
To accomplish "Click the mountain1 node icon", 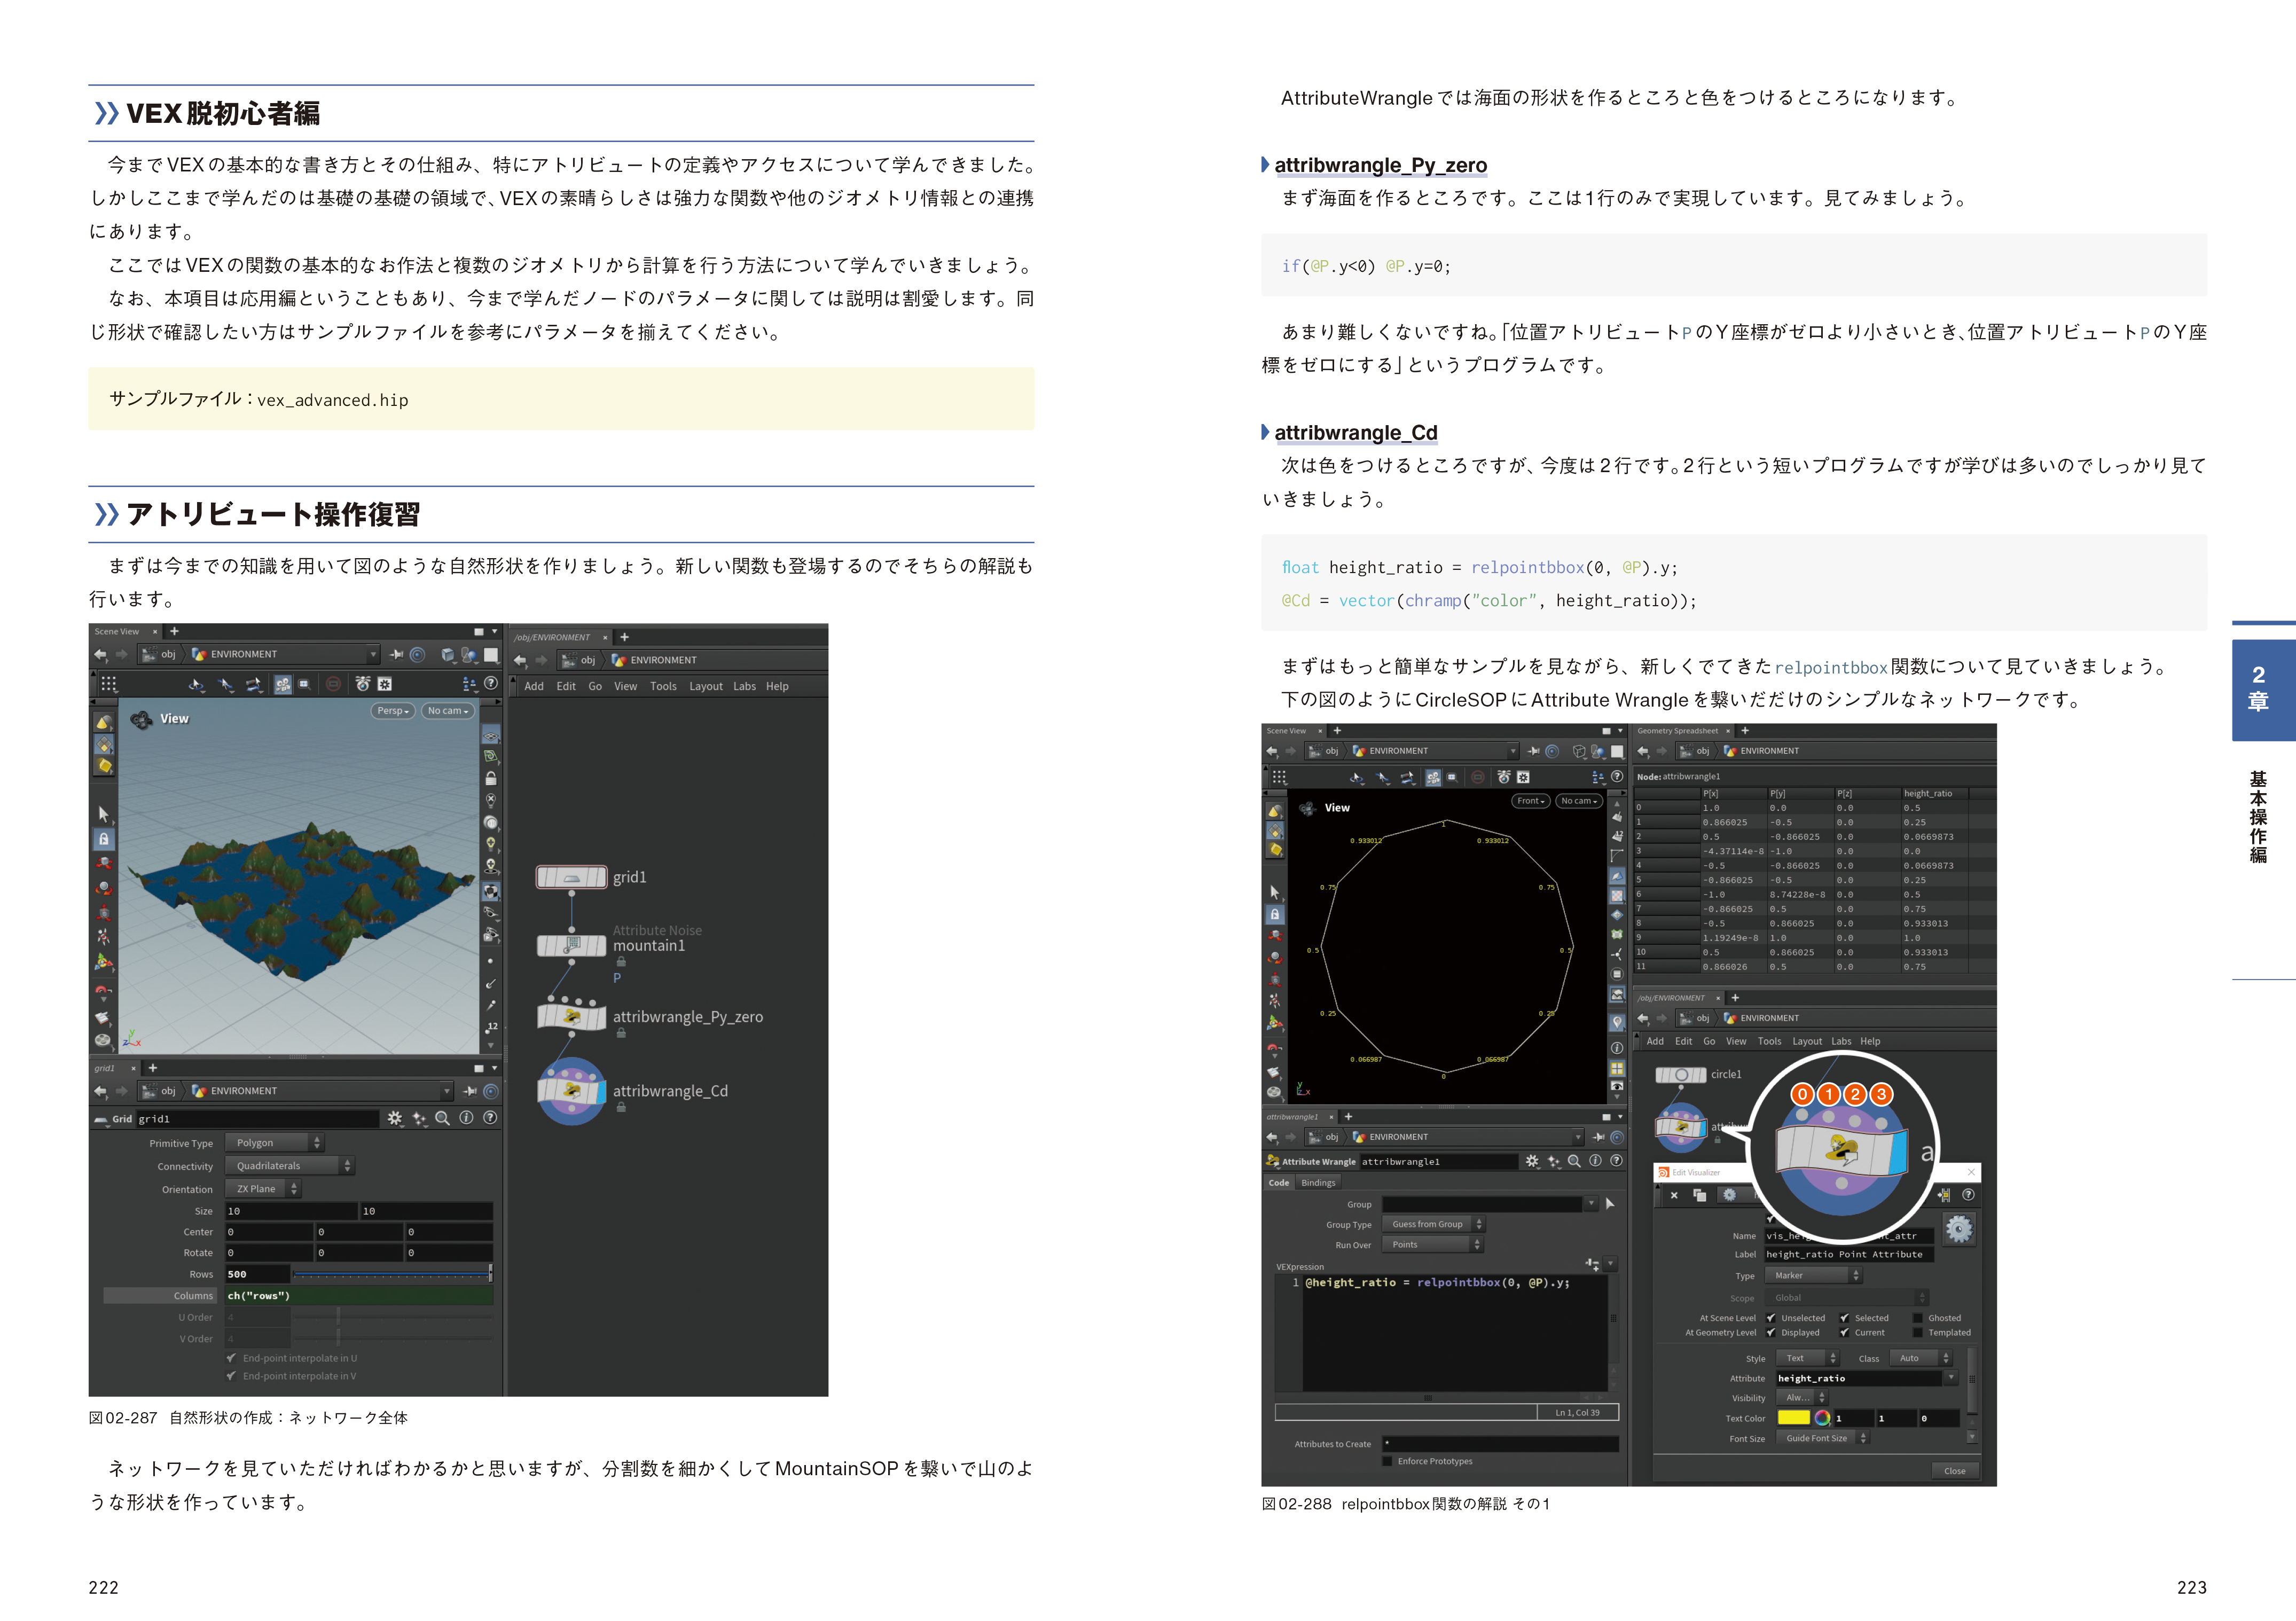I will pyautogui.click(x=571, y=945).
